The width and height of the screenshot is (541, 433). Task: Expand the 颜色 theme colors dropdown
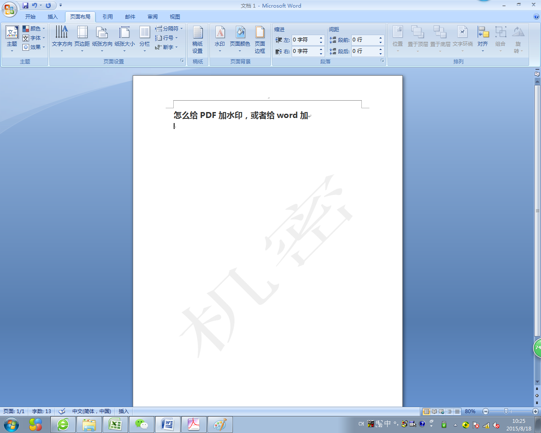click(x=34, y=29)
